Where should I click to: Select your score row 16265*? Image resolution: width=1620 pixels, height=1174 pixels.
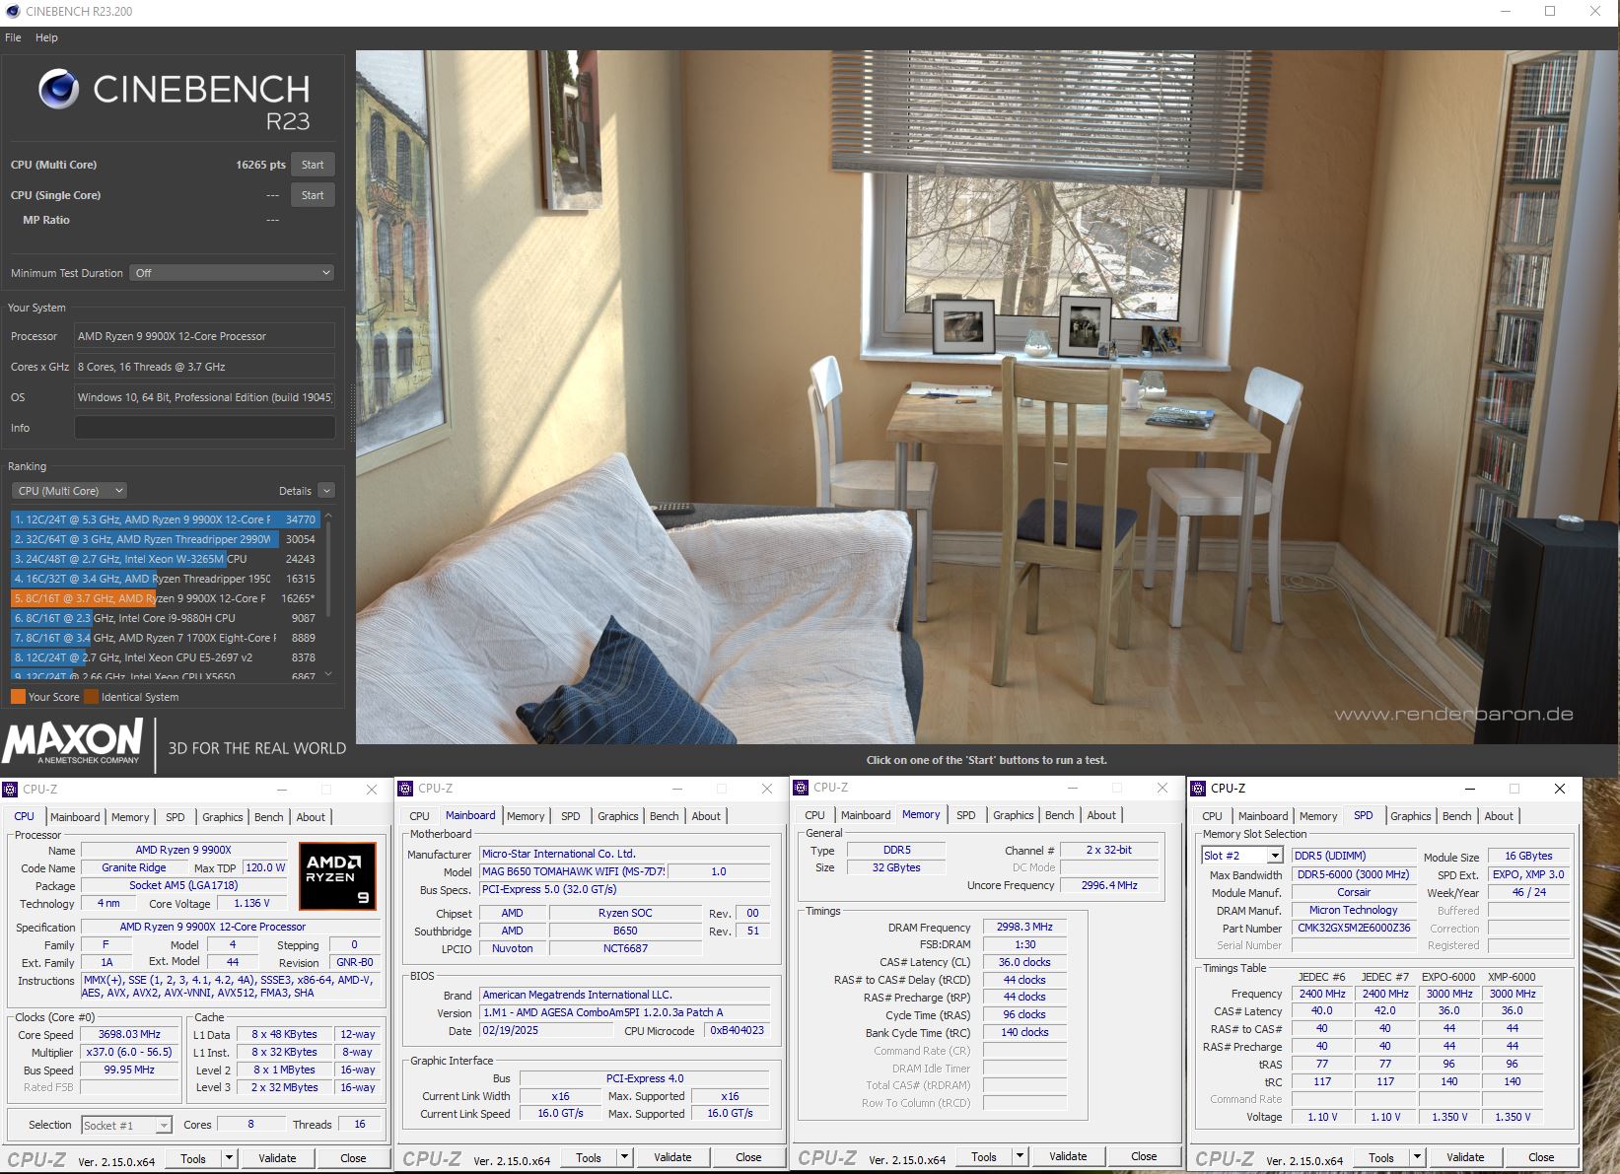pos(165,598)
